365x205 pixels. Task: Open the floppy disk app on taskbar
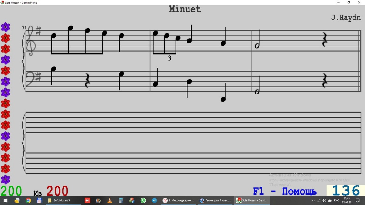pos(39,200)
